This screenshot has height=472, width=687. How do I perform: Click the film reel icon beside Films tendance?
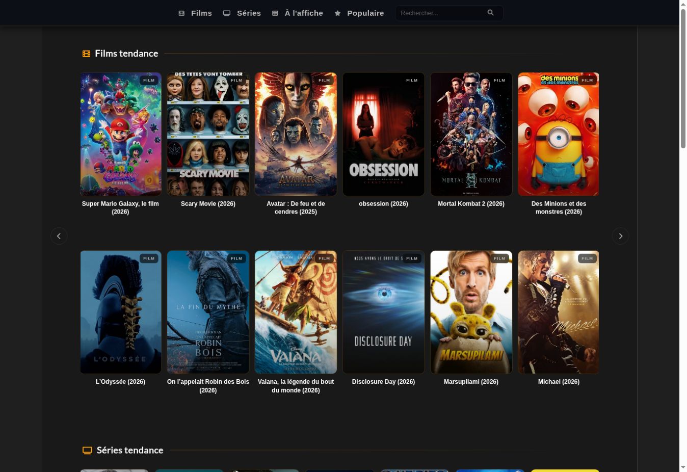[87, 54]
